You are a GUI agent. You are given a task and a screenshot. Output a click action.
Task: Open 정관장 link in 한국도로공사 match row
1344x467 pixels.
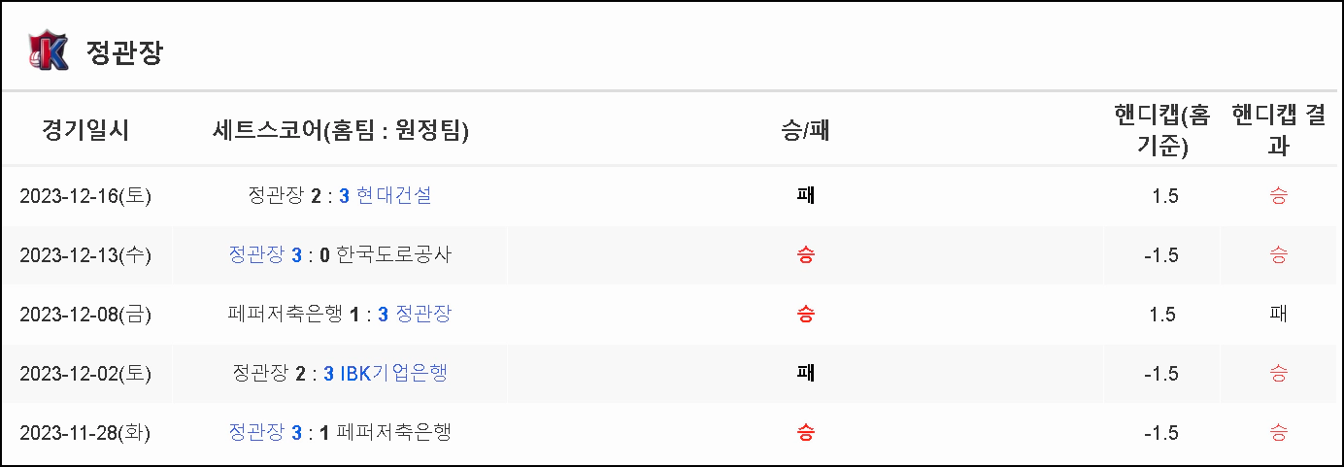pyautogui.click(x=256, y=255)
